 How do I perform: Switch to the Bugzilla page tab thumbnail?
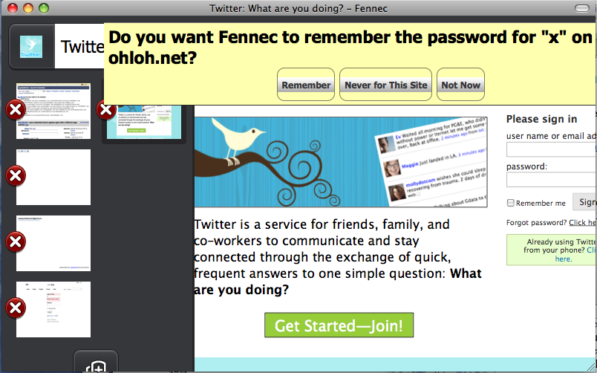tap(53, 111)
